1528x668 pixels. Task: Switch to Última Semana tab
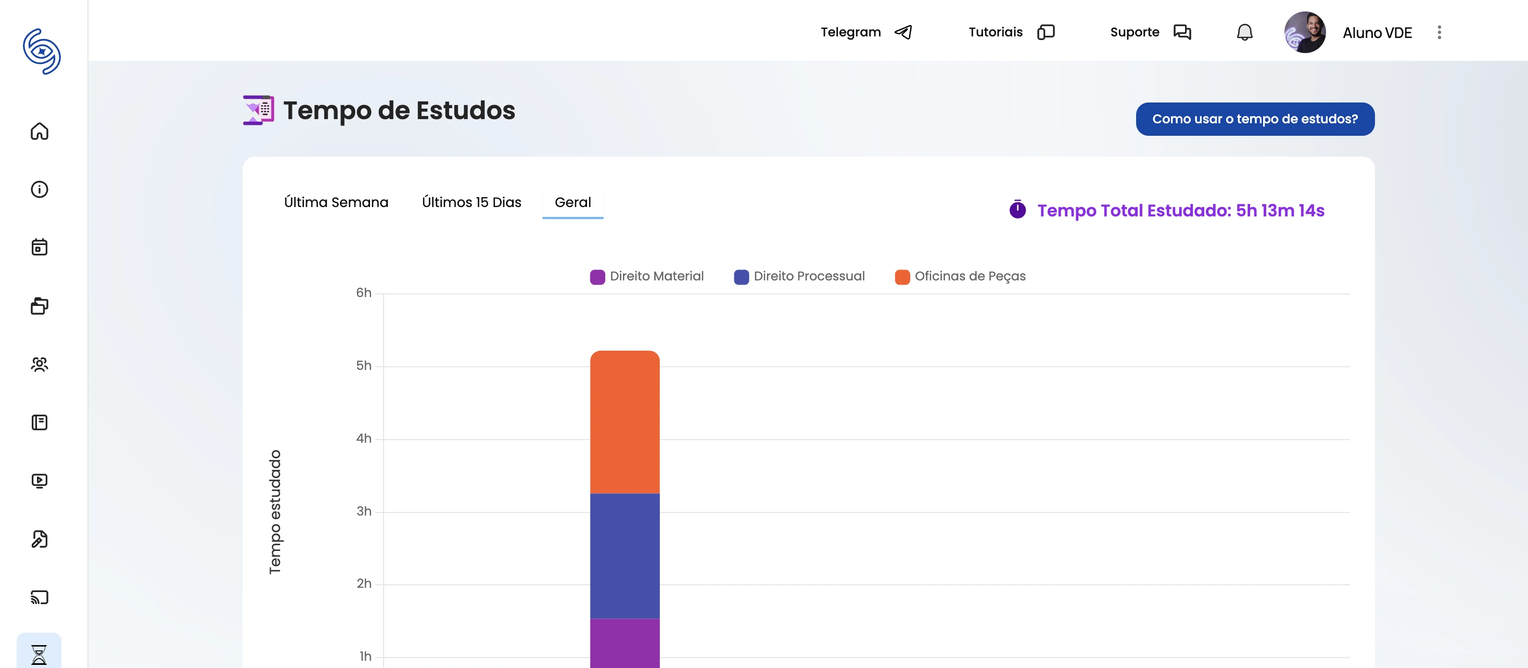[x=336, y=202]
